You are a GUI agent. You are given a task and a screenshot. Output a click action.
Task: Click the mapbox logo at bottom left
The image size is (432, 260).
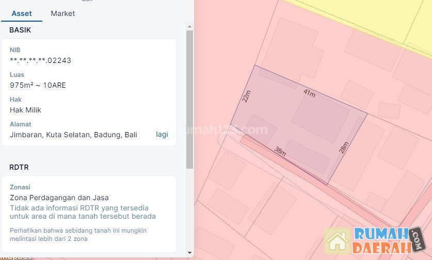[16, 257]
